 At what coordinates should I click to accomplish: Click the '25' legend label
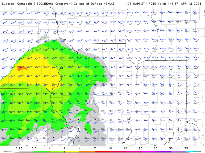156,148
